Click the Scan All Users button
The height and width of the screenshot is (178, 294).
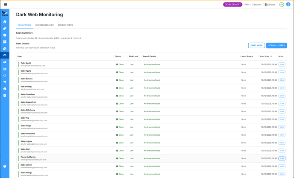click(x=276, y=45)
